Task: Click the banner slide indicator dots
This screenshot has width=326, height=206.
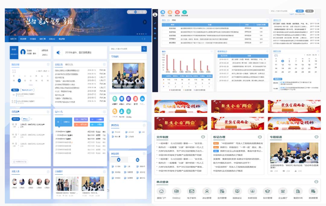Action: pyautogui.click(x=142, y=34)
